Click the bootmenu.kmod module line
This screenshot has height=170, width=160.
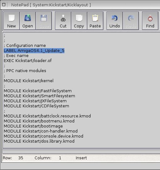(39, 121)
